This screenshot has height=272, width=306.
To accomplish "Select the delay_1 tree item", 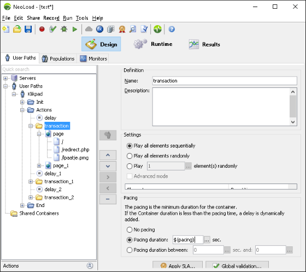I will [x=53, y=174].
